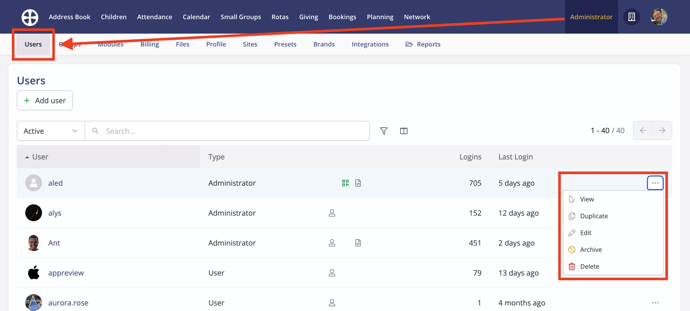Go to next page arrow
The image size is (690, 311).
click(x=662, y=131)
